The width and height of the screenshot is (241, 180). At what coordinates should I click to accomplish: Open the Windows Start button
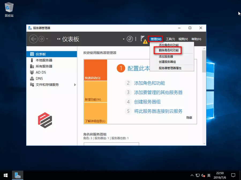[x=6, y=175]
